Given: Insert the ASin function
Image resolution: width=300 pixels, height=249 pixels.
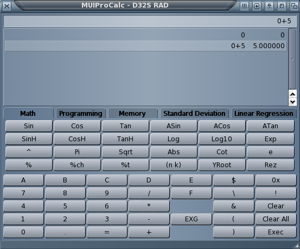Looking at the screenshot, I should (174, 126).
